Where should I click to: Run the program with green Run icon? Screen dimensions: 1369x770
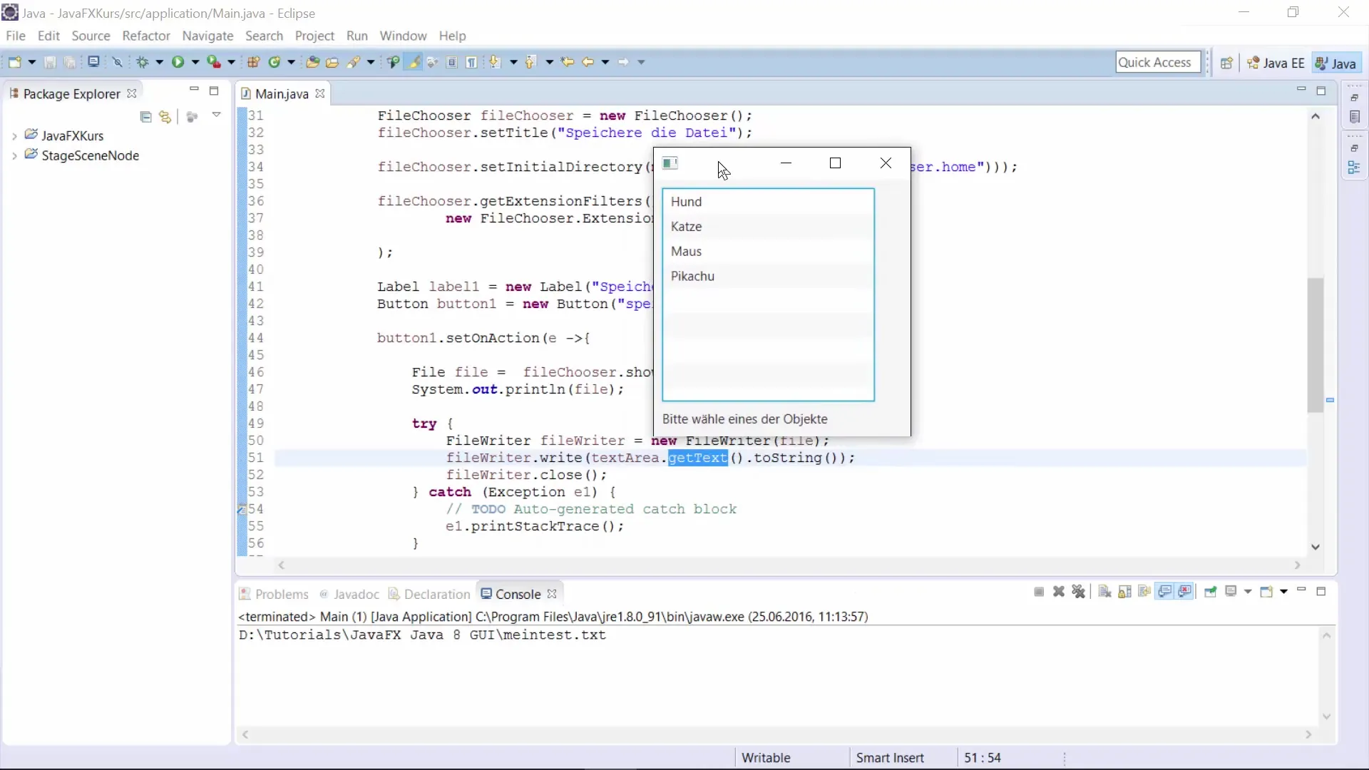point(178,62)
